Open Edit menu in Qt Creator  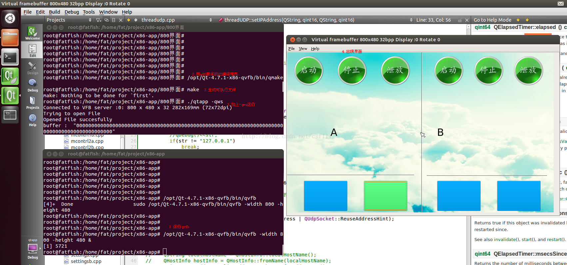[40, 12]
